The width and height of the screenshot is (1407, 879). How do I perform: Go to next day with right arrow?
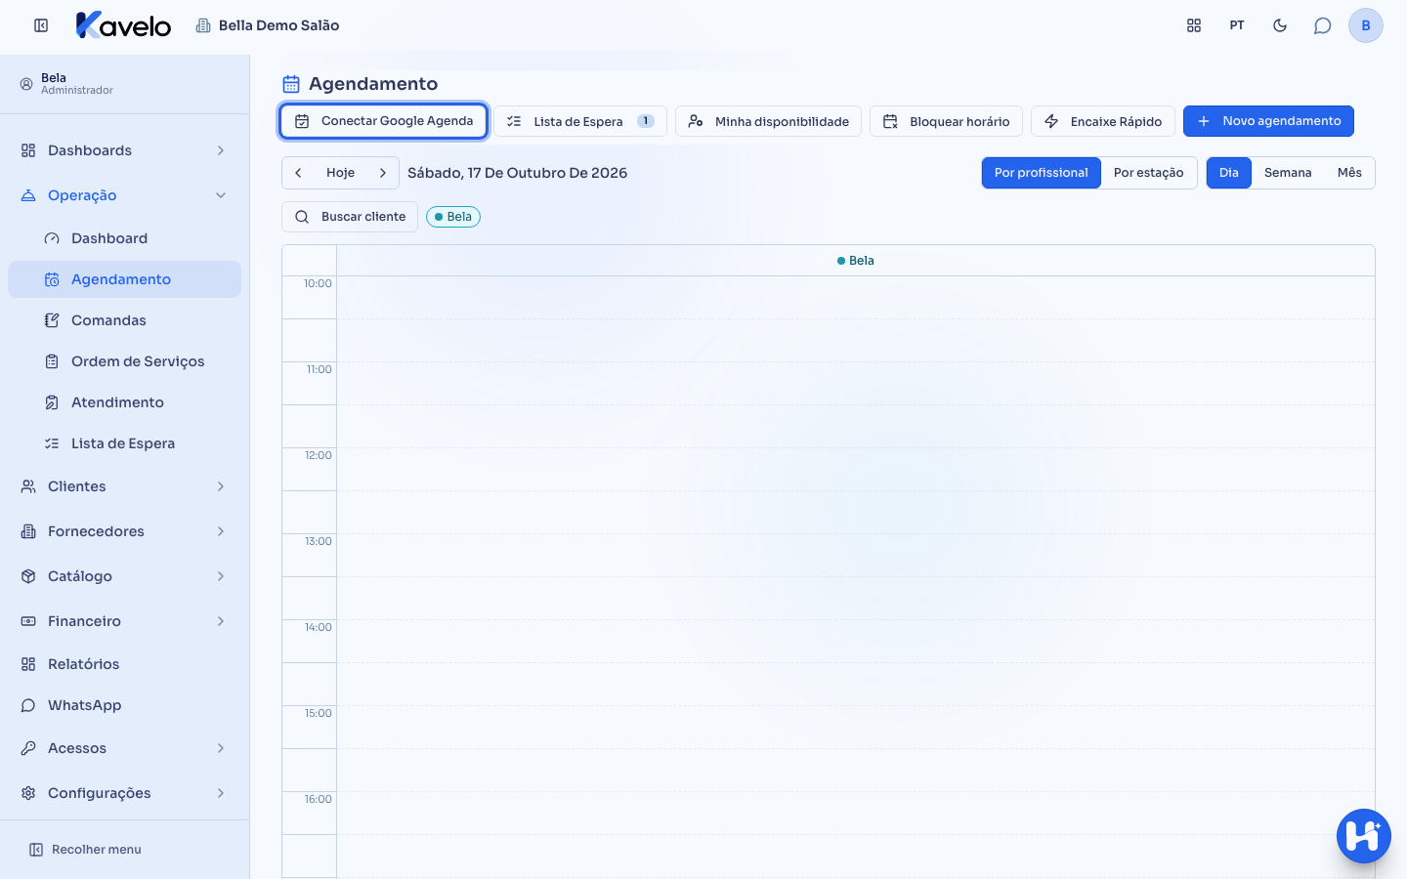tap(383, 173)
